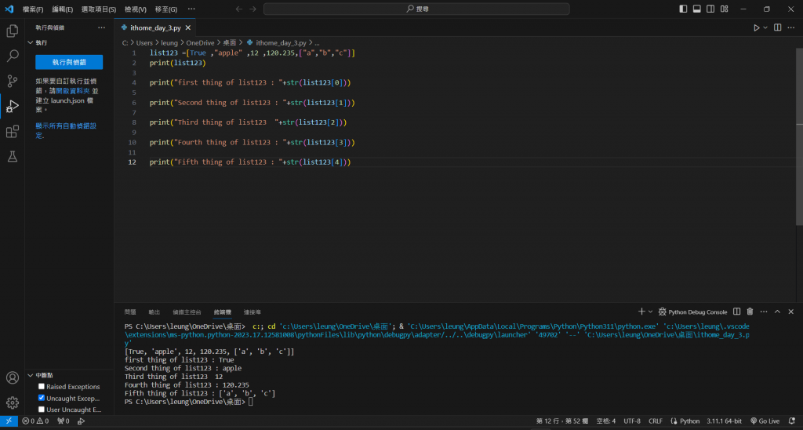The width and height of the screenshot is (803, 430).
Task: Switch to the 偵錯主控台 panel tab
Action: click(x=187, y=312)
